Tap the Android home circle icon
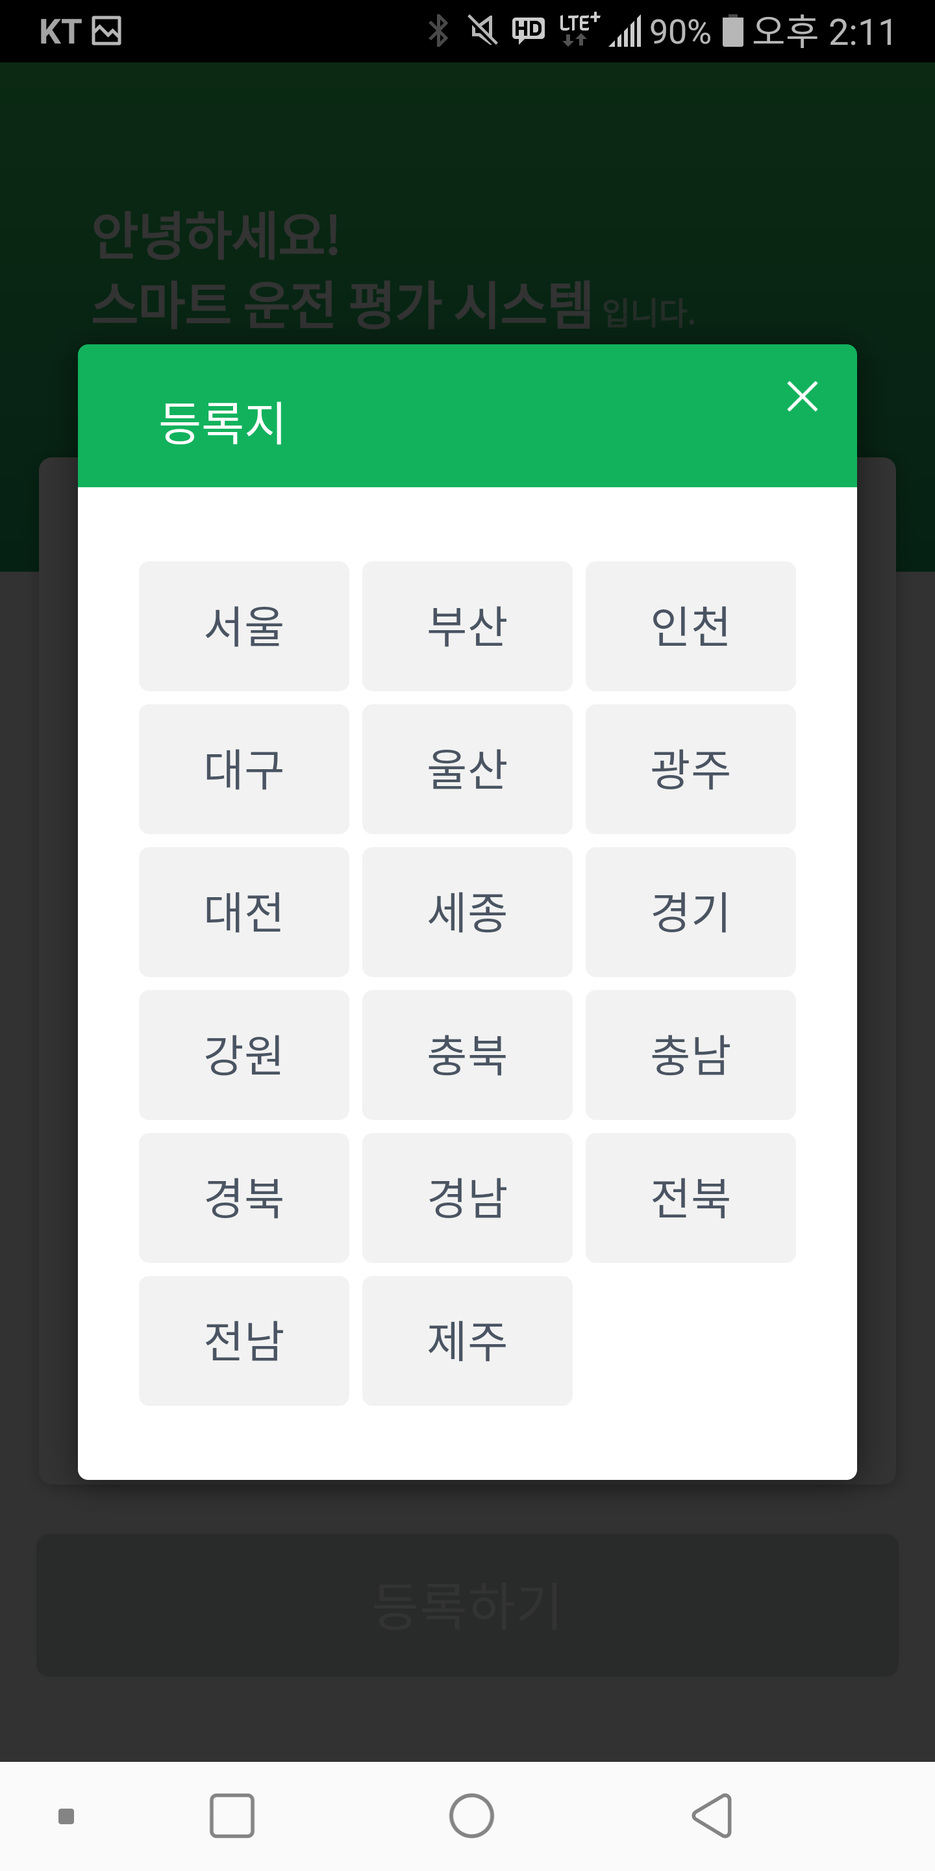This screenshot has height=1871, width=935. click(x=471, y=1815)
